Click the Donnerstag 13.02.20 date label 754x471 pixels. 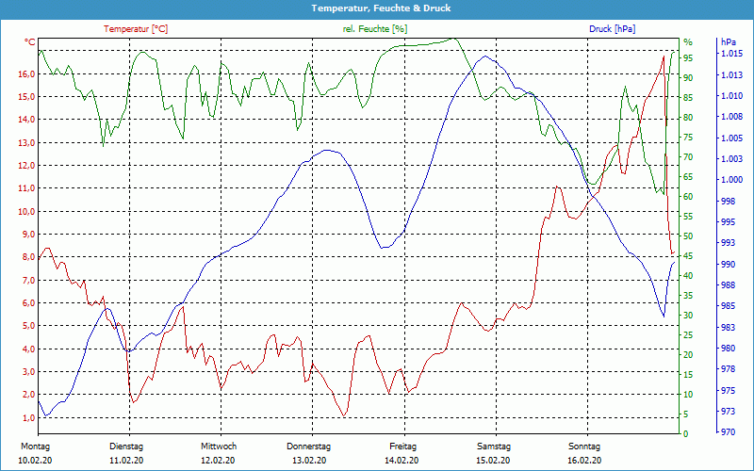[x=309, y=453]
